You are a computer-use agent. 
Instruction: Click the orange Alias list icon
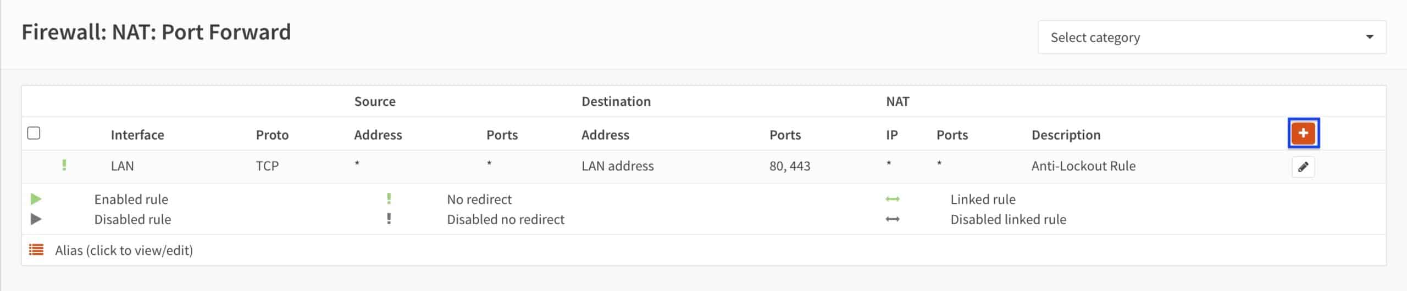[x=36, y=250]
